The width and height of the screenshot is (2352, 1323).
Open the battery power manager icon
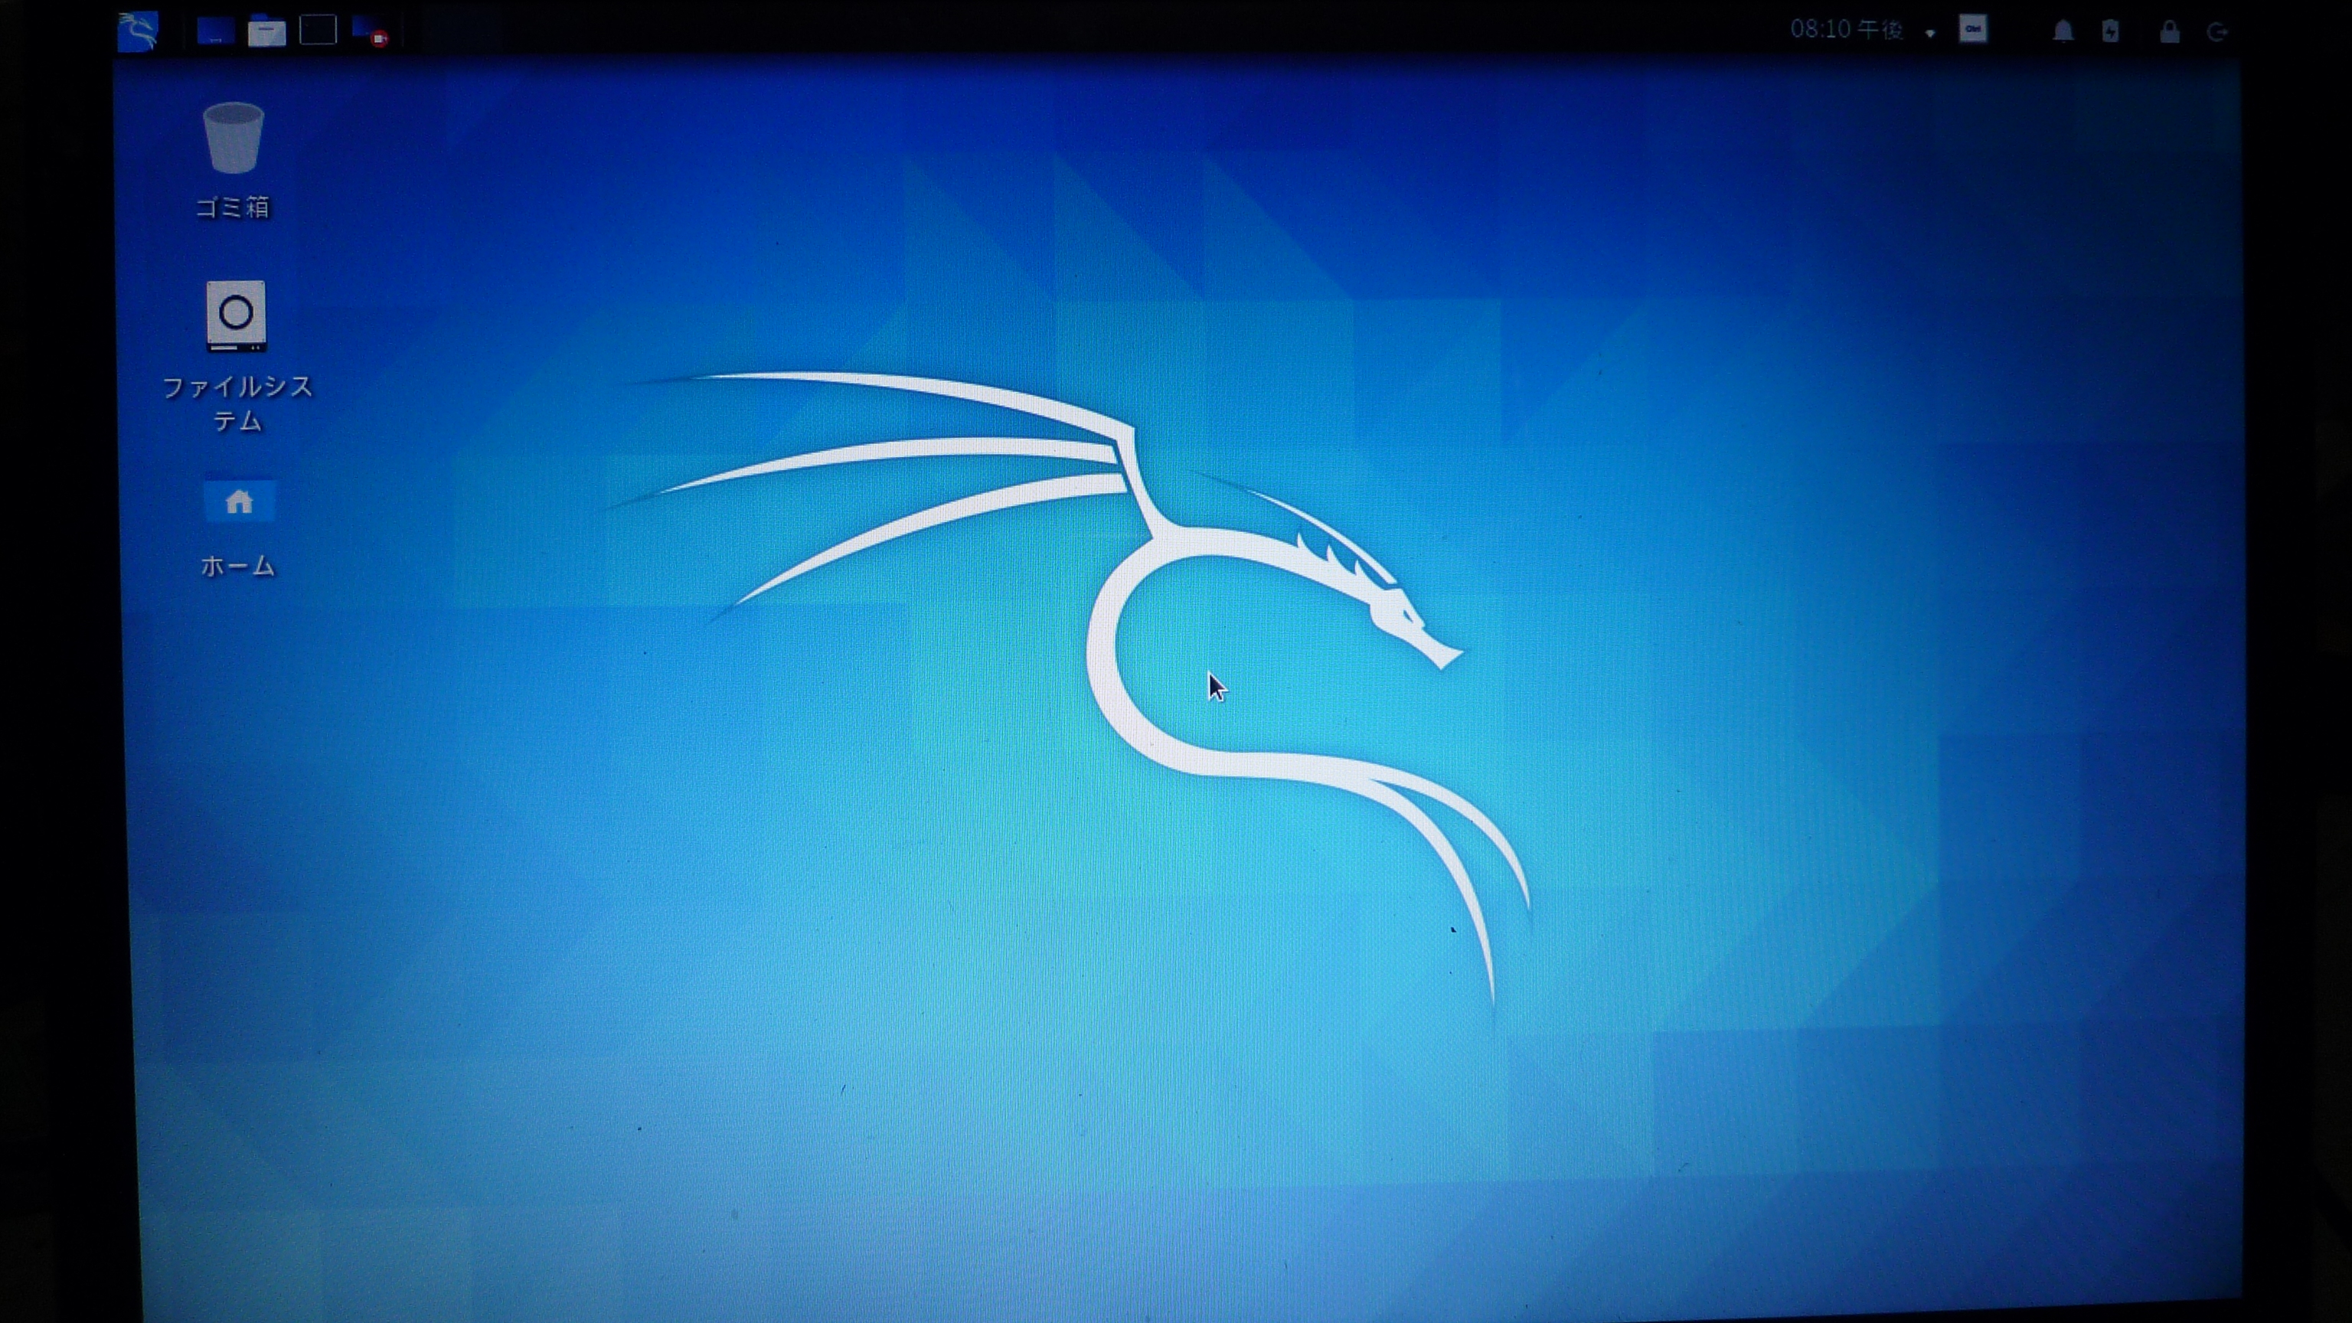[2110, 32]
